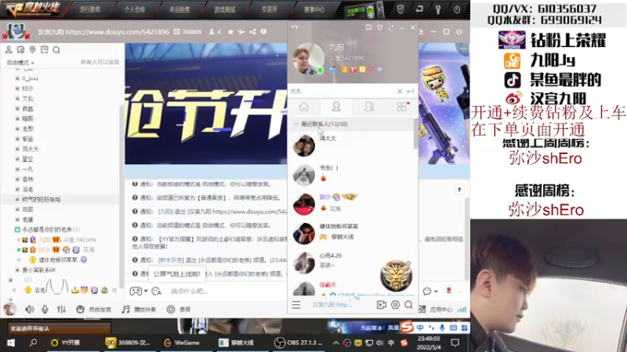627x352 pixels.
Task: Clear the YY search field text
Action: point(400,91)
